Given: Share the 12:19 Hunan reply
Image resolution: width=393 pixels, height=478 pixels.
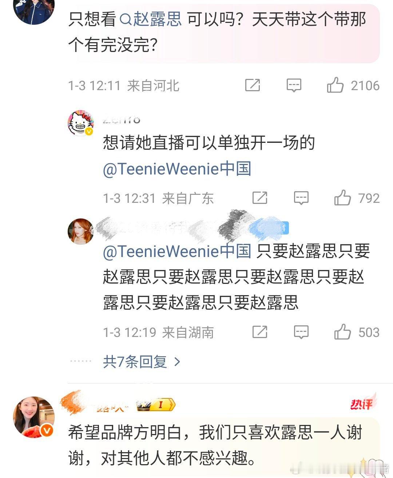Looking at the screenshot, I should pyautogui.click(x=260, y=332).
